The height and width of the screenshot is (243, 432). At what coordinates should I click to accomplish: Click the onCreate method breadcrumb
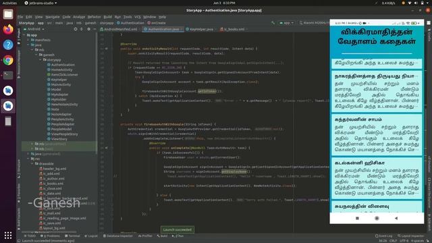coord(157,23)
